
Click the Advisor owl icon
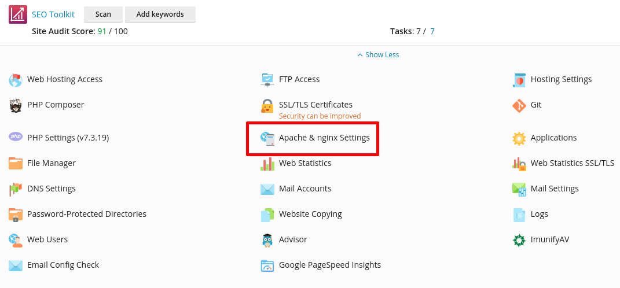pos(267,240)
